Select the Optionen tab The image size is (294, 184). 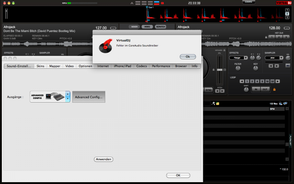(x=85, y=66)
